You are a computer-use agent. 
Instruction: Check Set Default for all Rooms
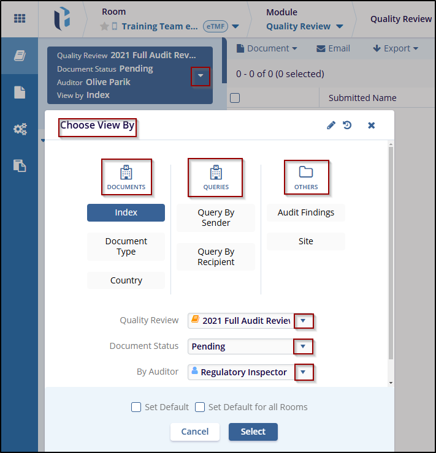tap(200, 407)
